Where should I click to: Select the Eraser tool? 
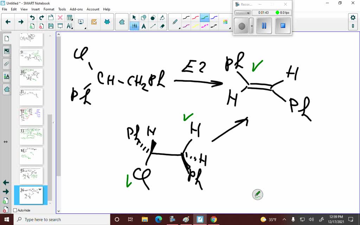[162, 25]
